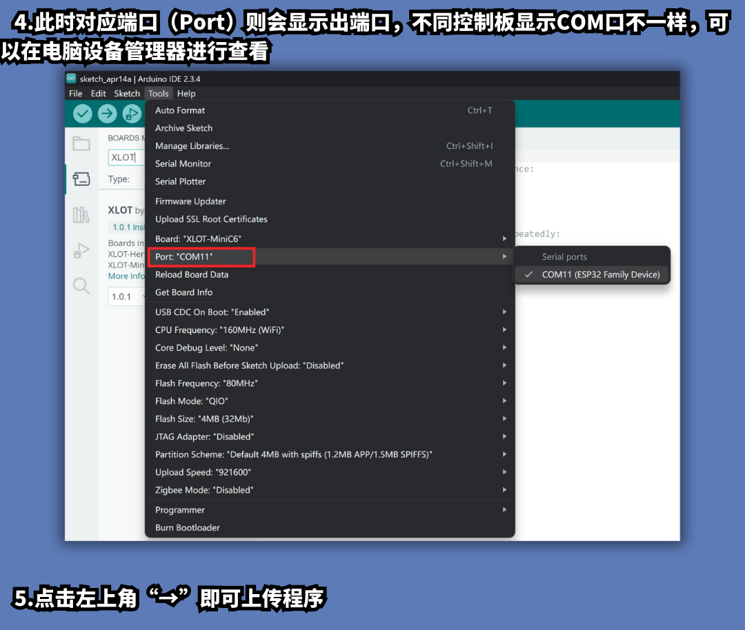Viewport: 745px width, 630px height.
Task: Click the boards search field containing XLOT
Action: coord(126,157)
